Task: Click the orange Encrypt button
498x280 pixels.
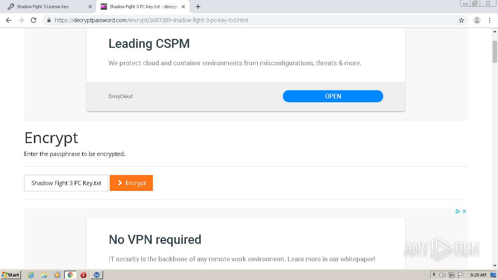Action: [x=131, y=183]
